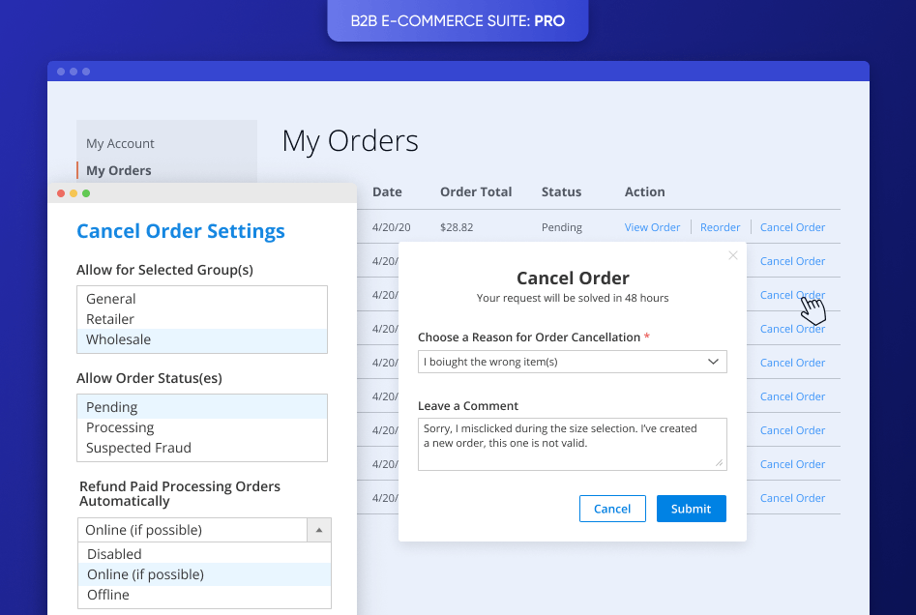Switch to My Orders in the sidebar
Image resolution: width=916 pixels, height=615 pixels.
coord(119,169)
